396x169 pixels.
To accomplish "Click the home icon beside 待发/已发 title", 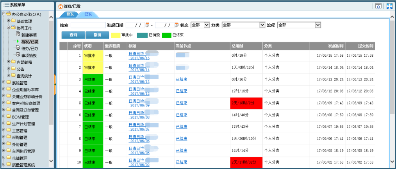I will [60, 7].
